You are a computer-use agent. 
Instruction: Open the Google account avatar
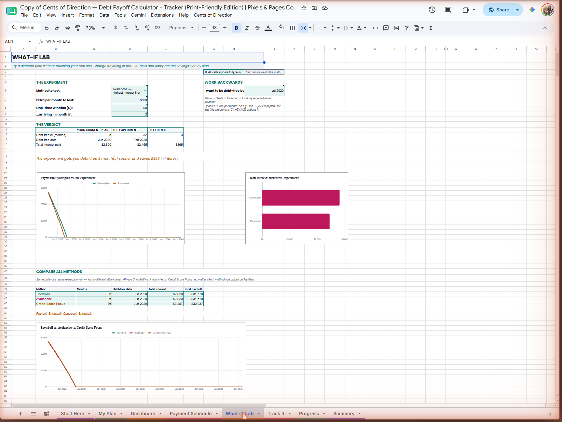click(548, 10)
